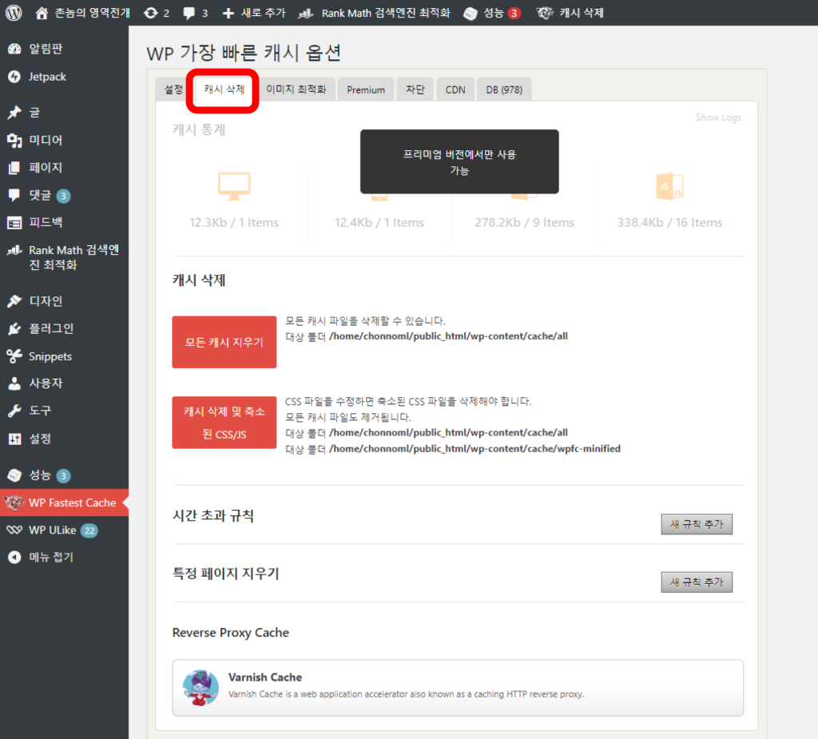Click Varnish Cache mascot image

coord(201,688)
